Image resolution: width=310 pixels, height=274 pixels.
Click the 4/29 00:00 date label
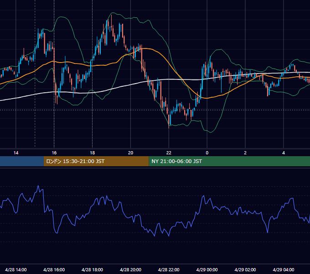coord(207,269)
